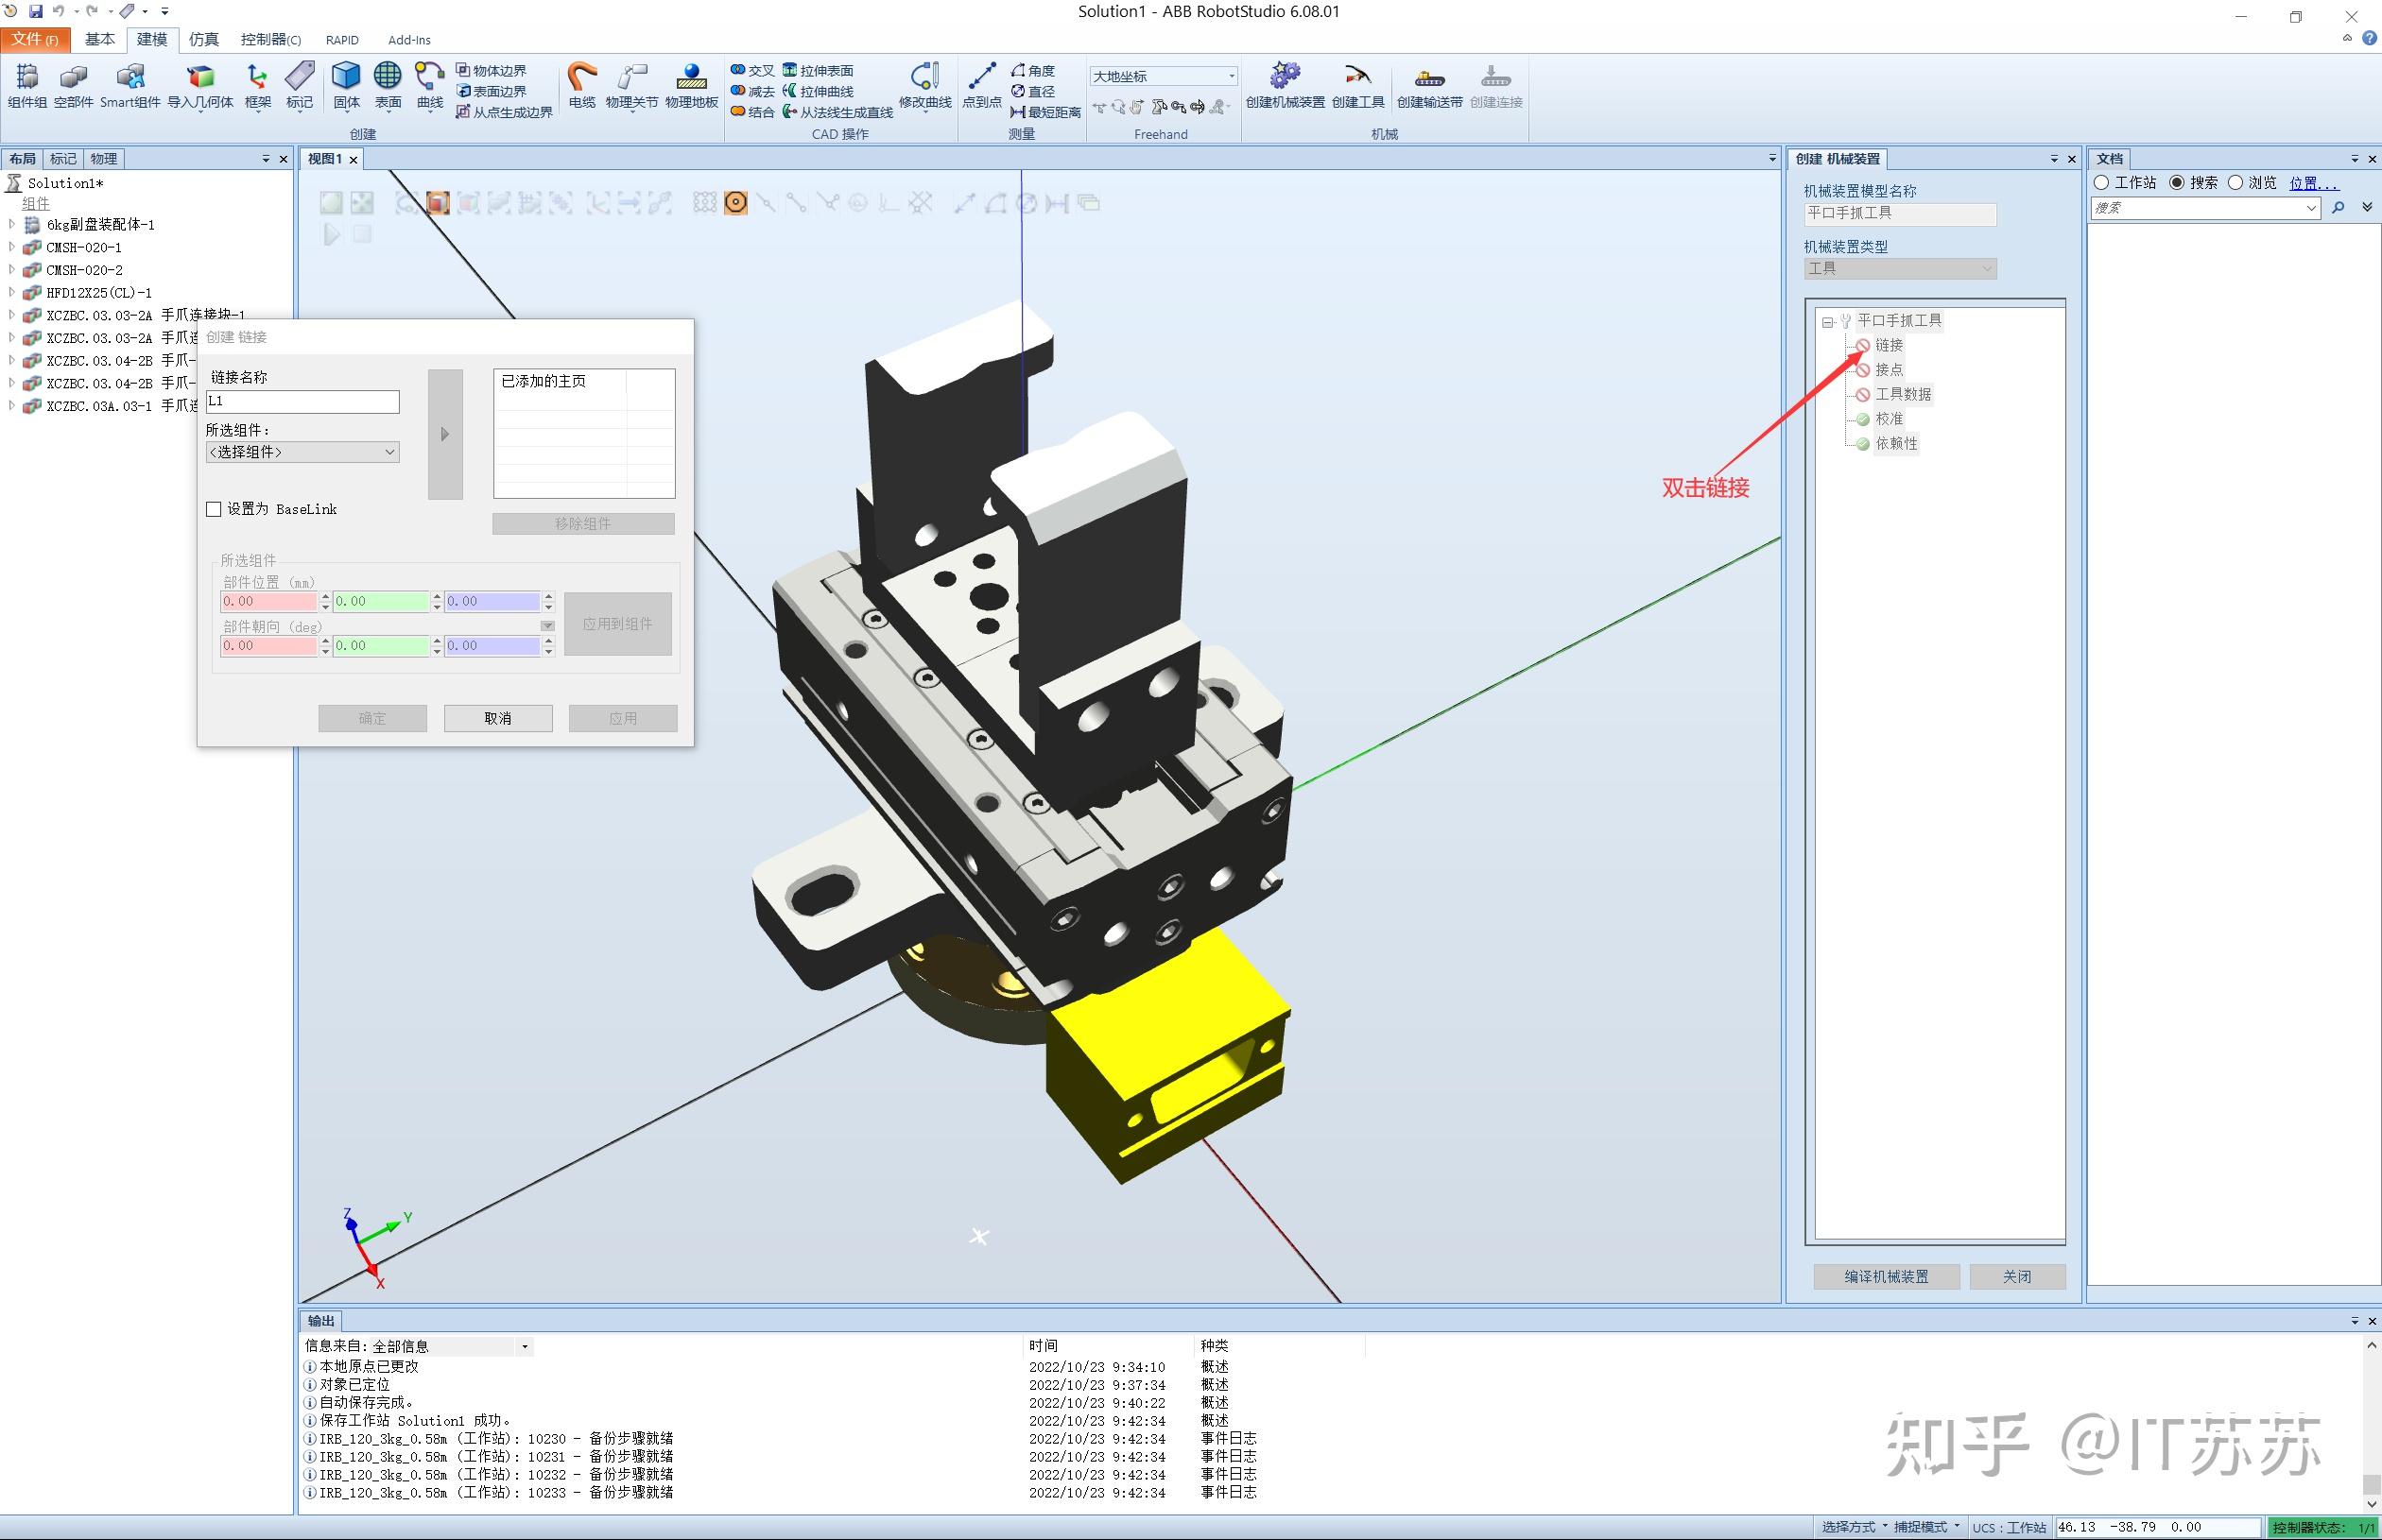Viewport: 2382px width, 1540px height.
Task: Close the 视图1 view tab
Action: (354, 160)
